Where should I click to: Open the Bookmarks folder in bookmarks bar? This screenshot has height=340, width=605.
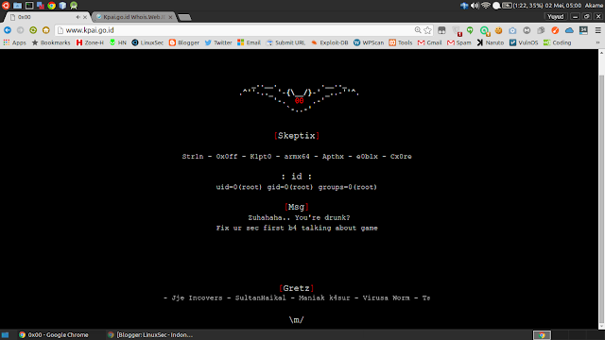(x=51, y=42)
